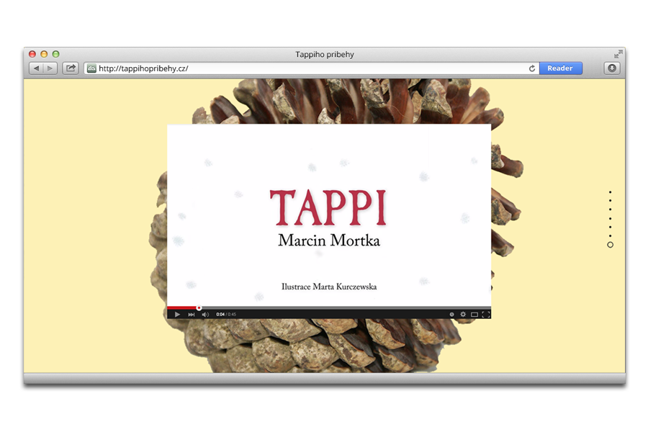Click the tappihopribehy.cz address field
The height and width of the screenshot is (432, 648).
[310, 68]
